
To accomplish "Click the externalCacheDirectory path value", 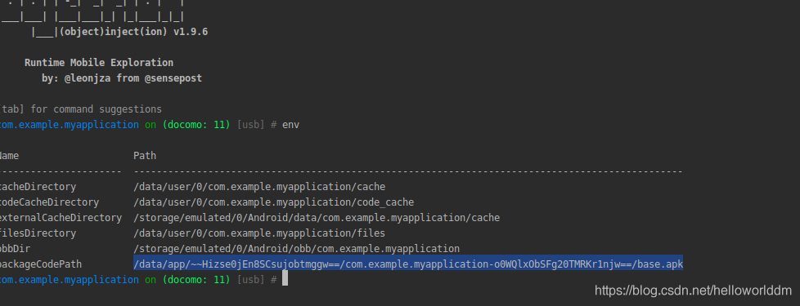I will [317, 217].
